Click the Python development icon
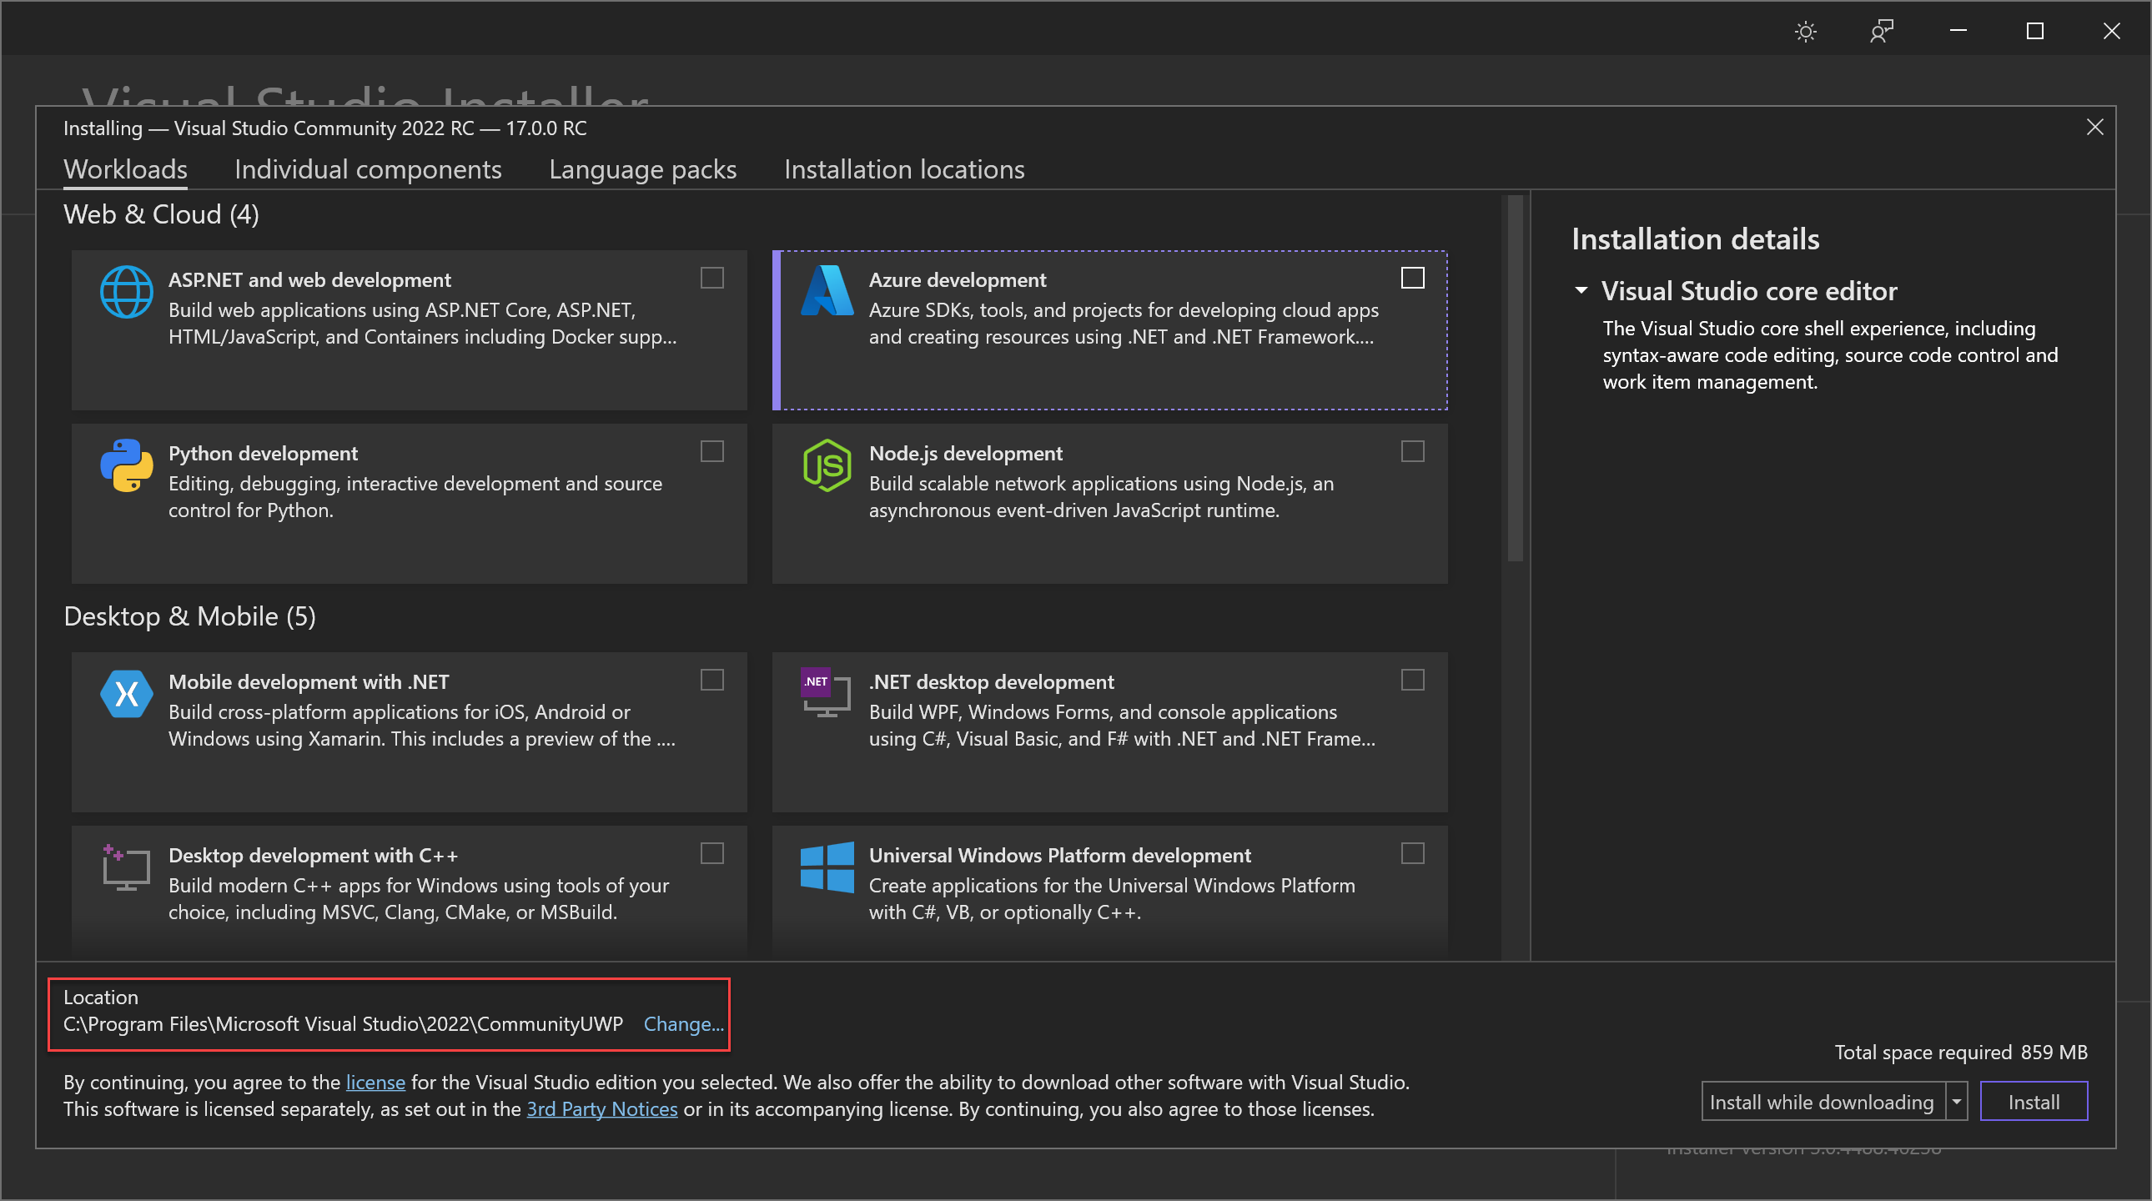Viewport: 2152px width, 1201px height. [x=126, y=466]
